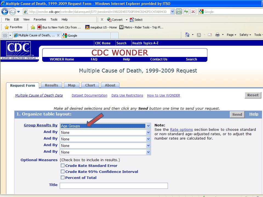263x197 pixels.
Task: Click the Home icon in command bar
Action: pos(187,35)
